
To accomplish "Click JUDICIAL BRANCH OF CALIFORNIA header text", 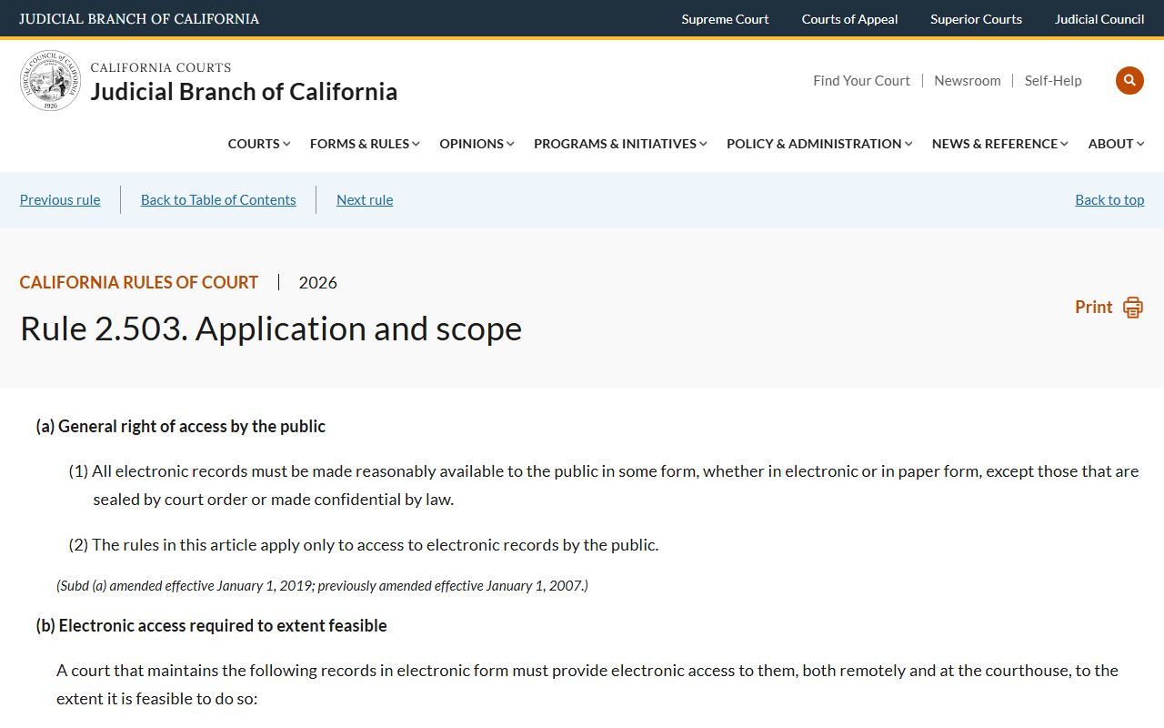I will 139,19.
